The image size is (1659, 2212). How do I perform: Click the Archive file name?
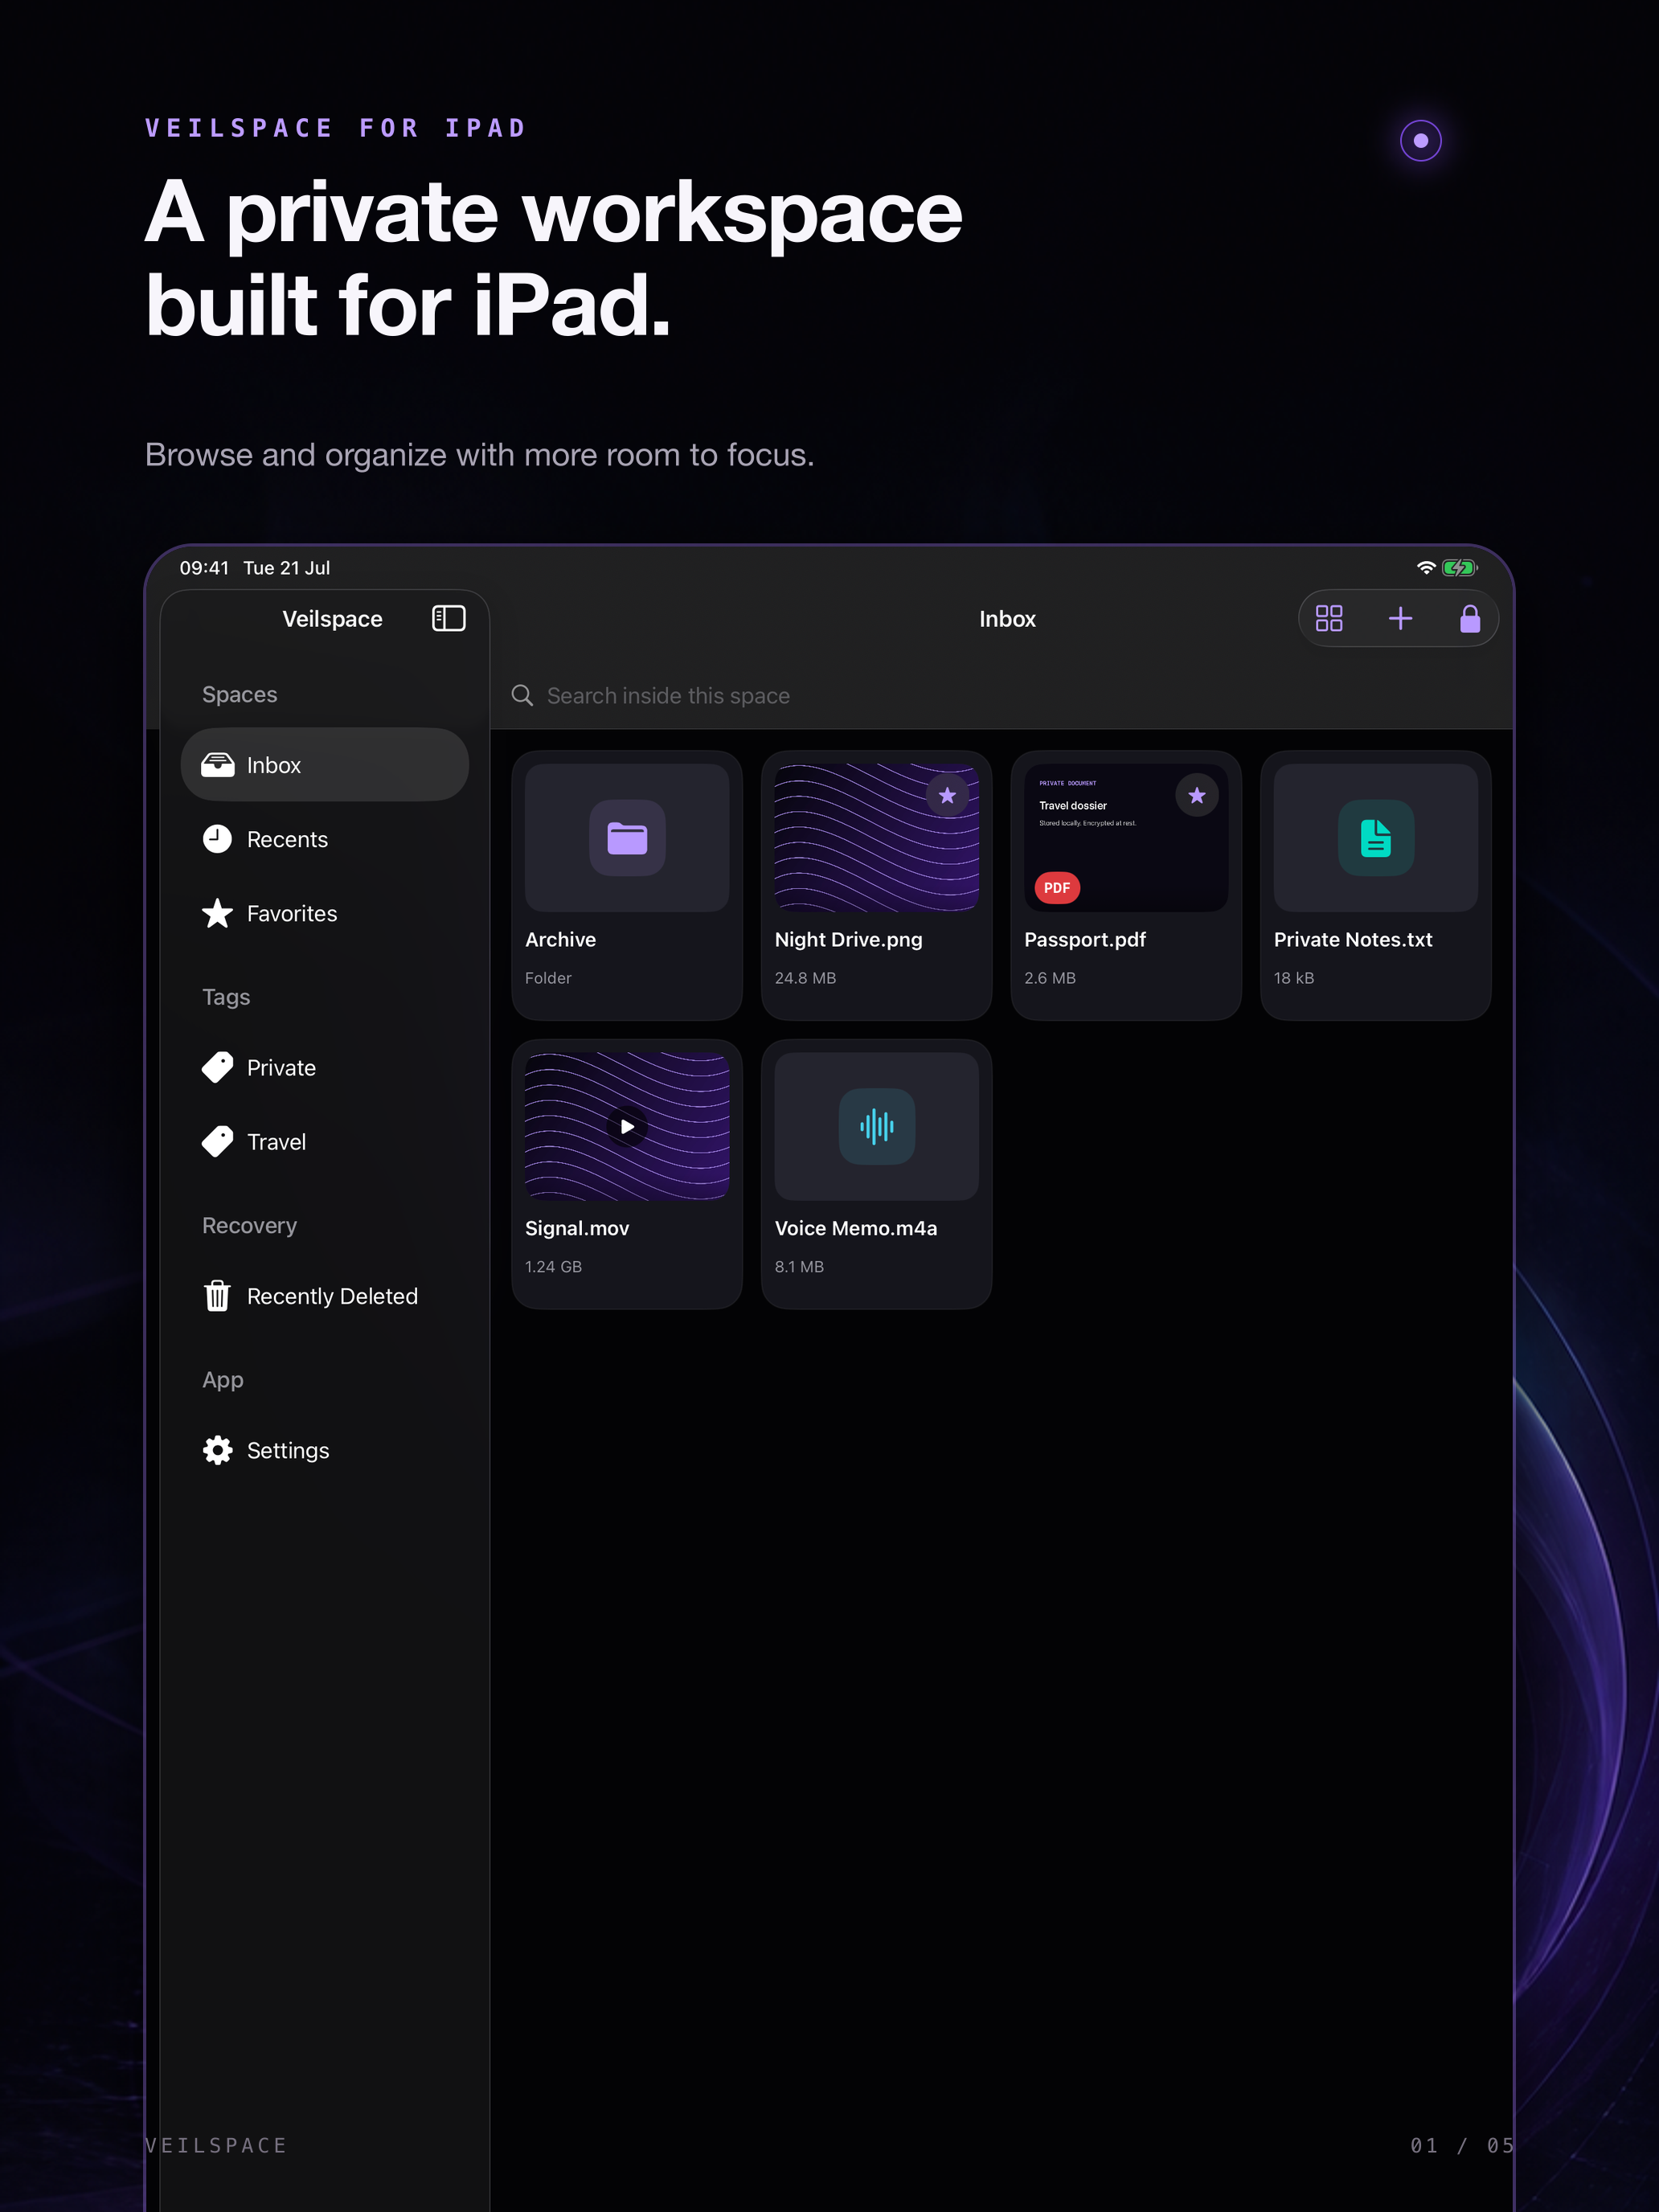pyautogui.click(x=560, y=939)
